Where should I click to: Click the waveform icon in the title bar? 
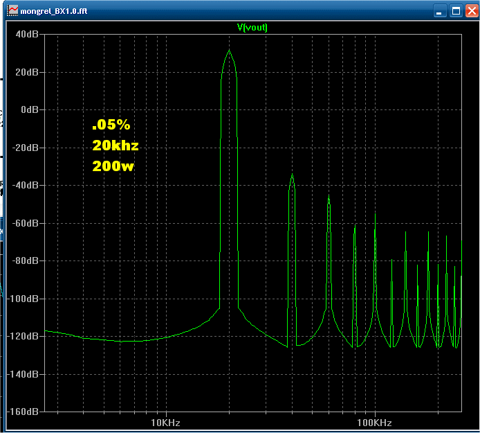pos(12,10)
